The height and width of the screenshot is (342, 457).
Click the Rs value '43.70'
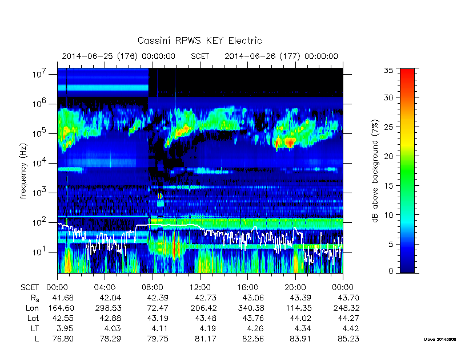348,298
